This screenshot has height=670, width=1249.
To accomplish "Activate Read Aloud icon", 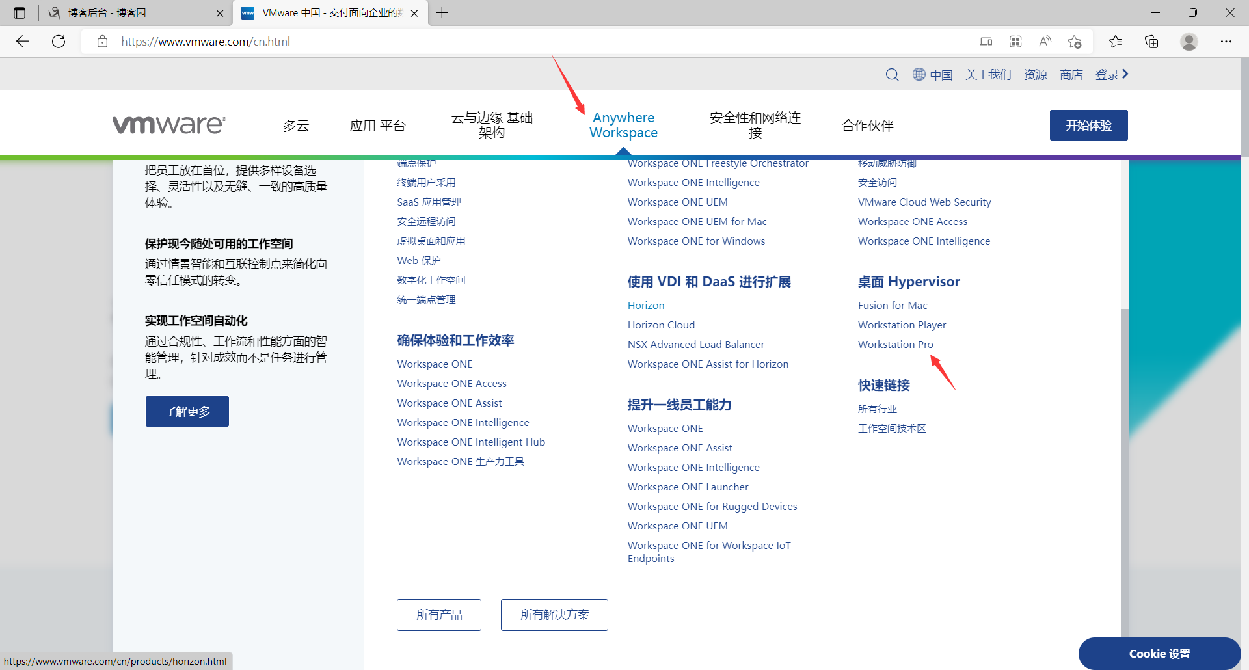I will click(1045, 42).
